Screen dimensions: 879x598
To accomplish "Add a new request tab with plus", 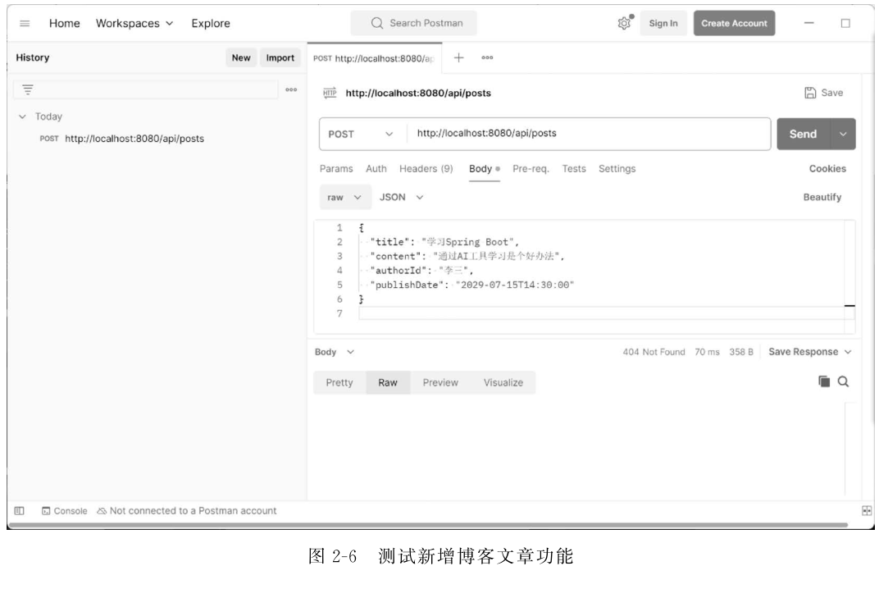I will coord(458,57).
